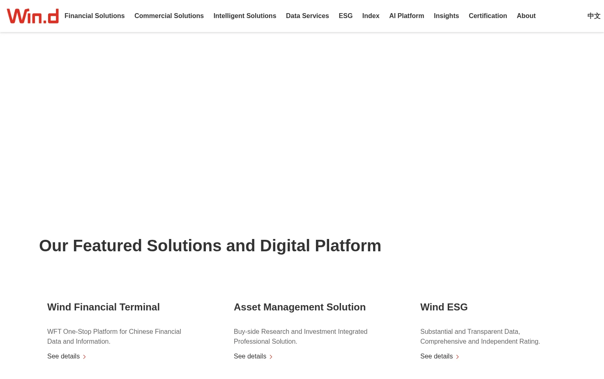The image size is (604, 379).
Task: Click See details under Wind ESG
Action: pos(436,356)
